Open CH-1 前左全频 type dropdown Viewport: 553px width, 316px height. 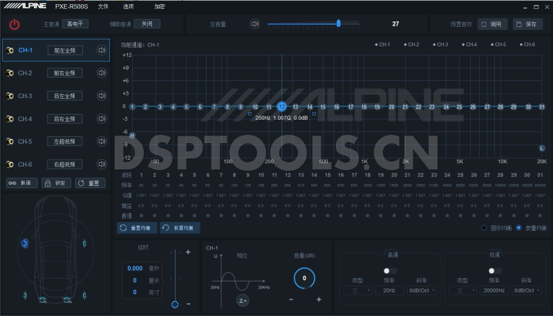[x=65, y=50]
